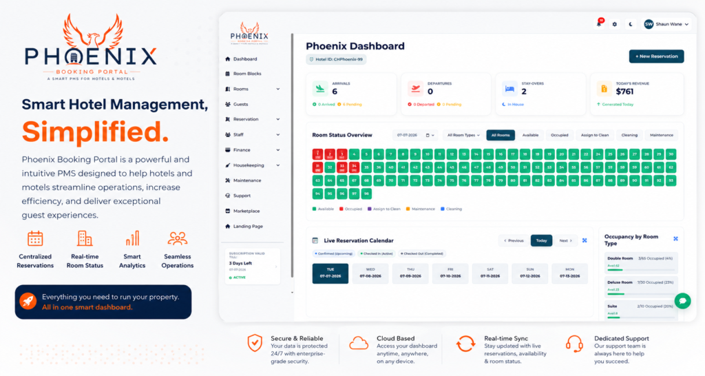Select the Cleaning filter tab
This screenshot has height=376, width=705.
point(629,135)
